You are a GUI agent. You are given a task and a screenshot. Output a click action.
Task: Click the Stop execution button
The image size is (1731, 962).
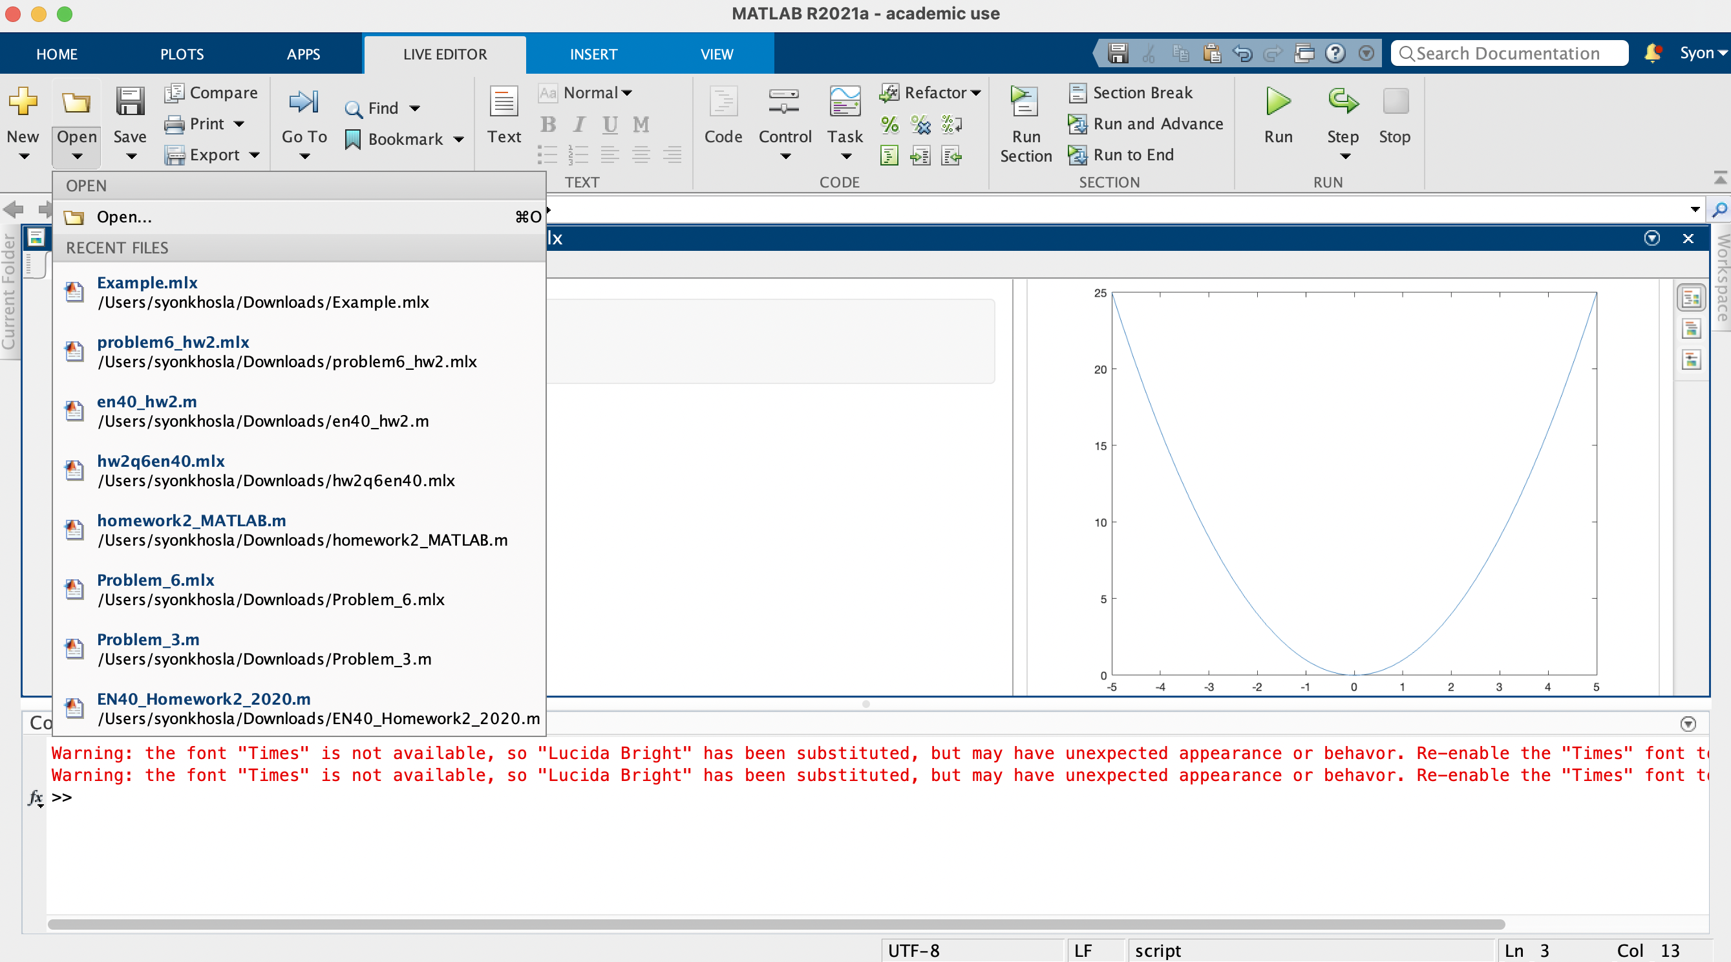pos(1394,114)
